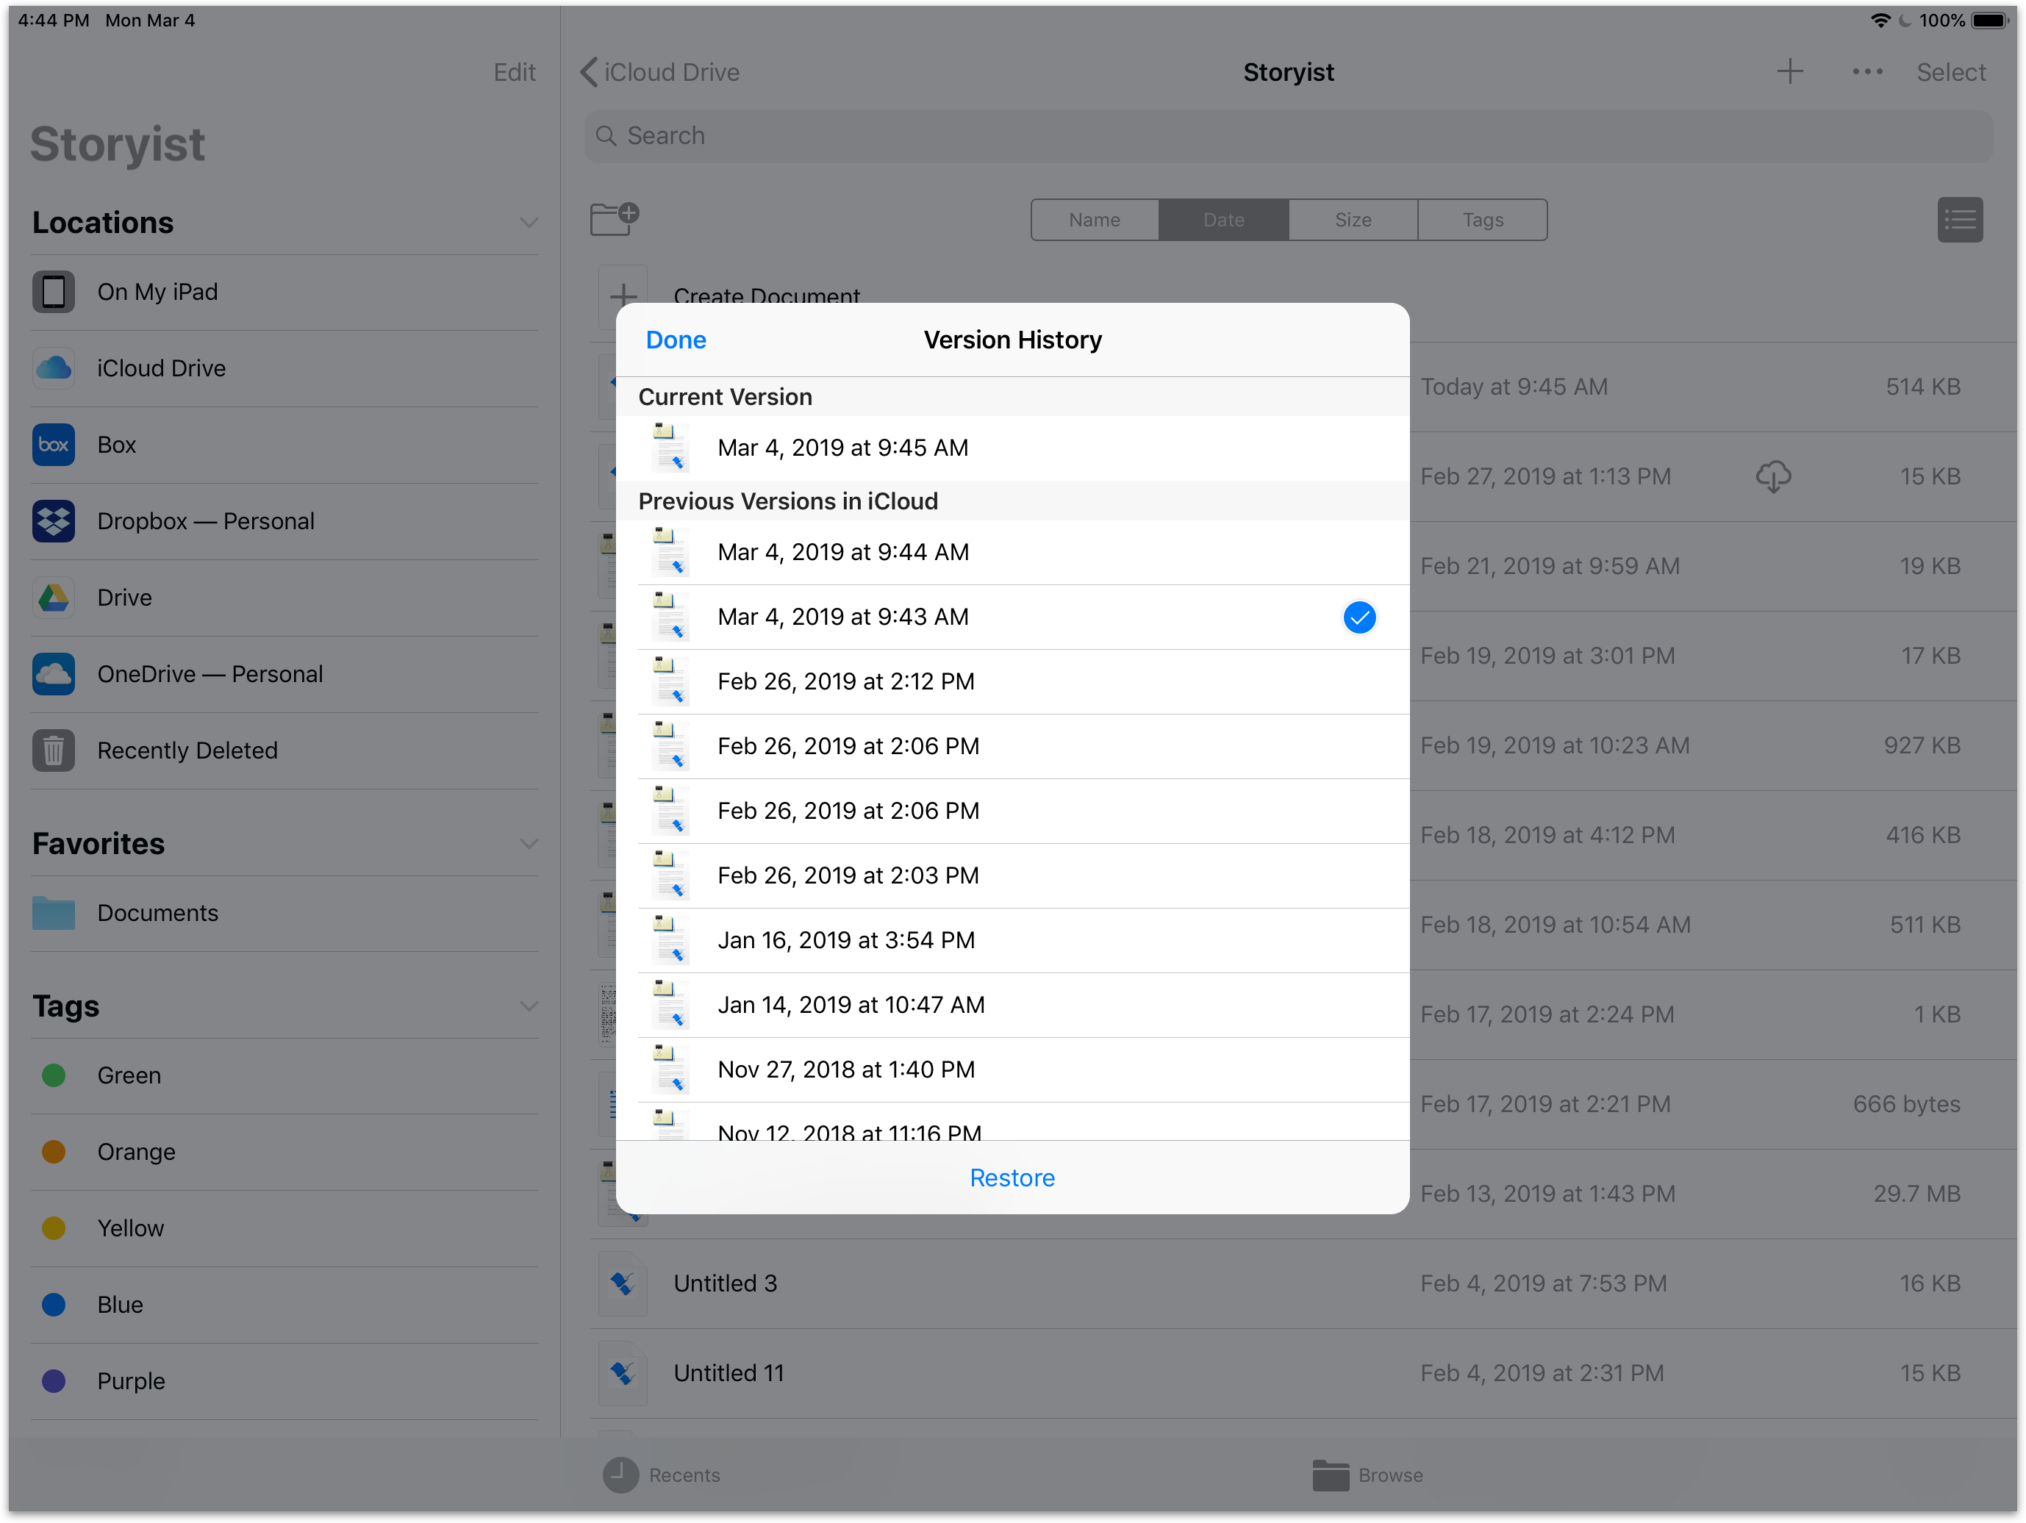Collapse the Locations section chevron
2026x1523 pixels.
(529, 223)
